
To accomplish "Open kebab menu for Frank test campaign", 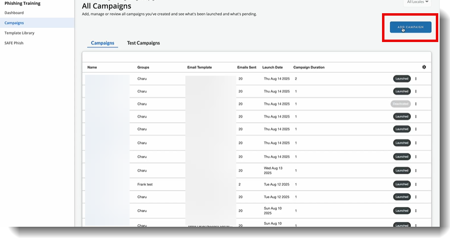I will click(416, 184).
